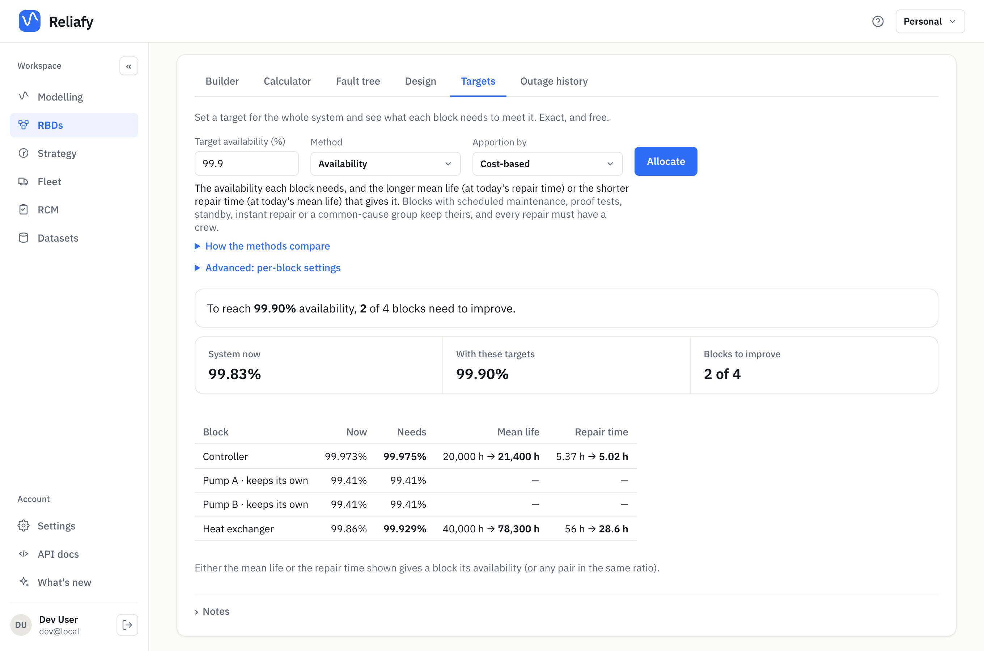Click the Settings gear icon

[24, 526]
